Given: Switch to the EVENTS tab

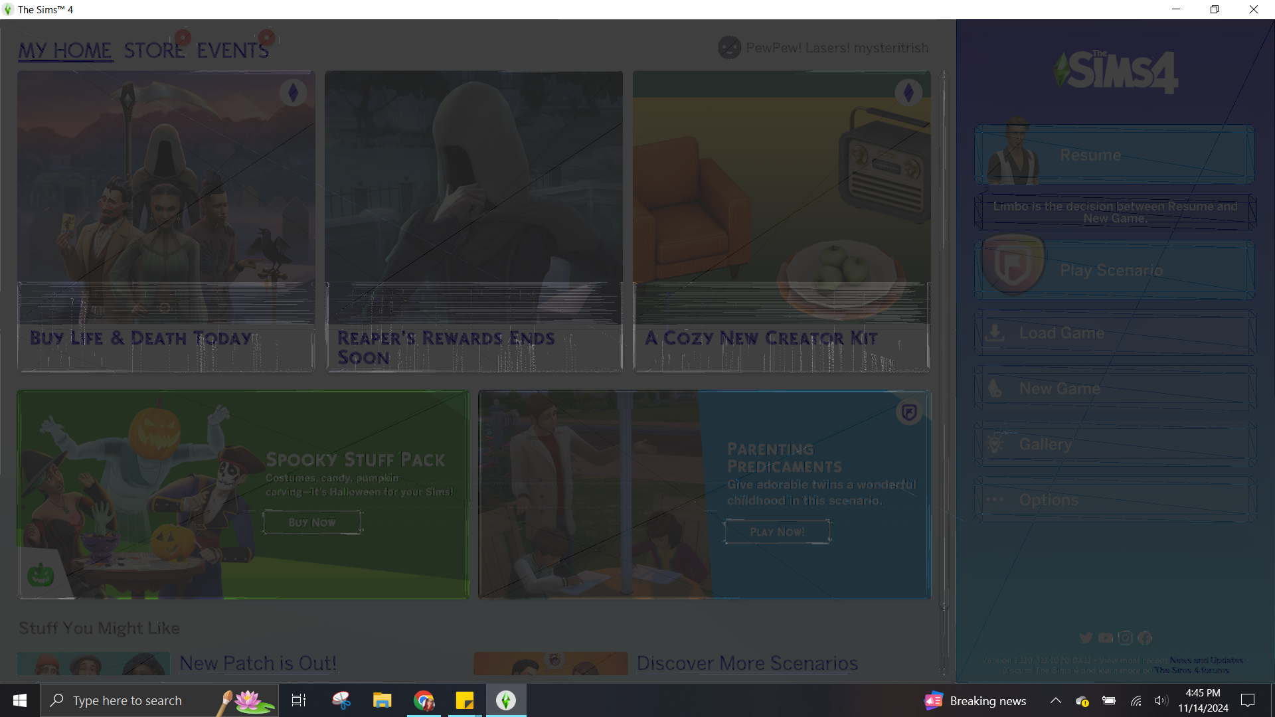Looking at the screenshot, I should [233, 50].
